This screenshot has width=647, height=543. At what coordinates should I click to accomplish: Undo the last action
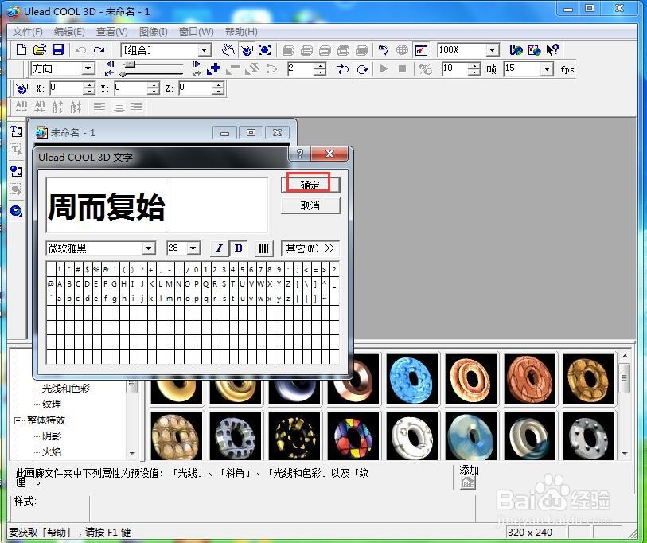[80, 50]
